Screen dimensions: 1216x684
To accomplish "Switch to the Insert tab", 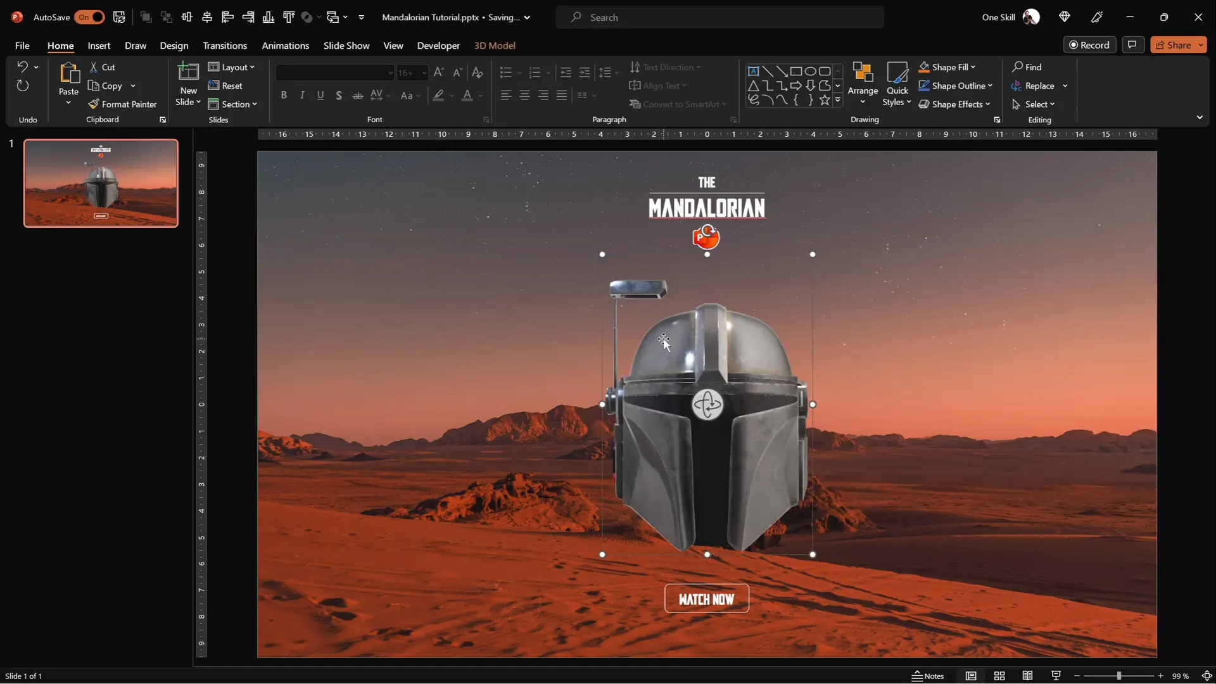I will pyautogui.click(x=99, y=45).
